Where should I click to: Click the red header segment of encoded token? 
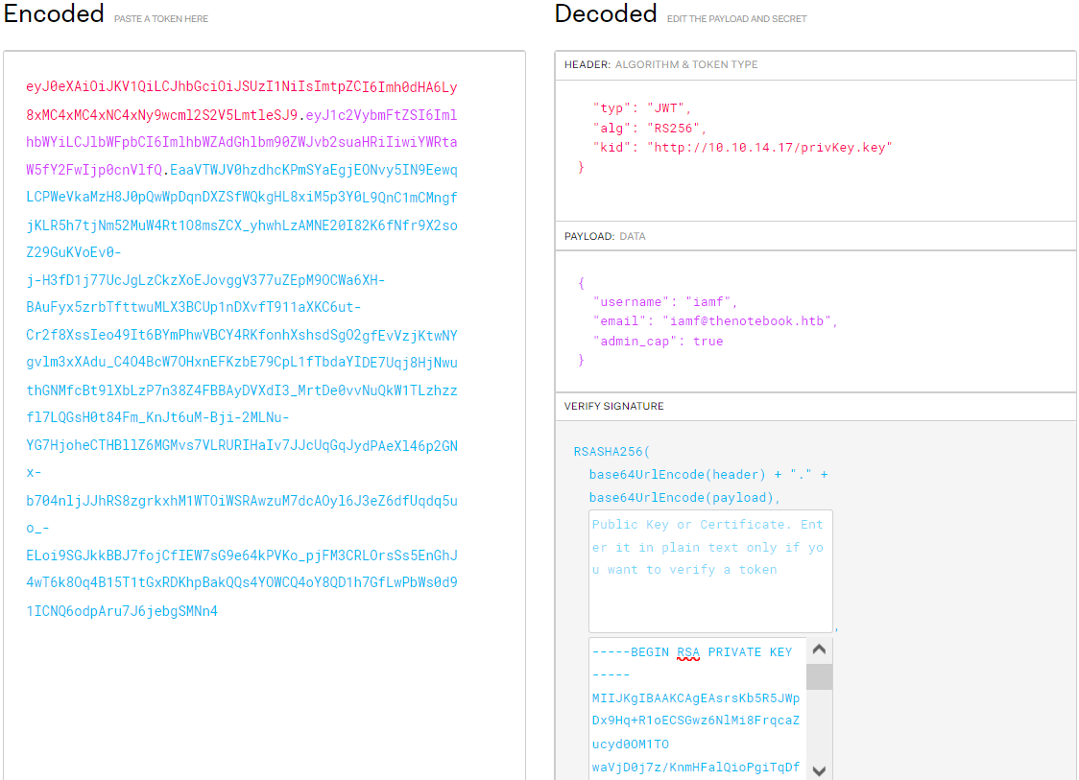click(240, 87)
